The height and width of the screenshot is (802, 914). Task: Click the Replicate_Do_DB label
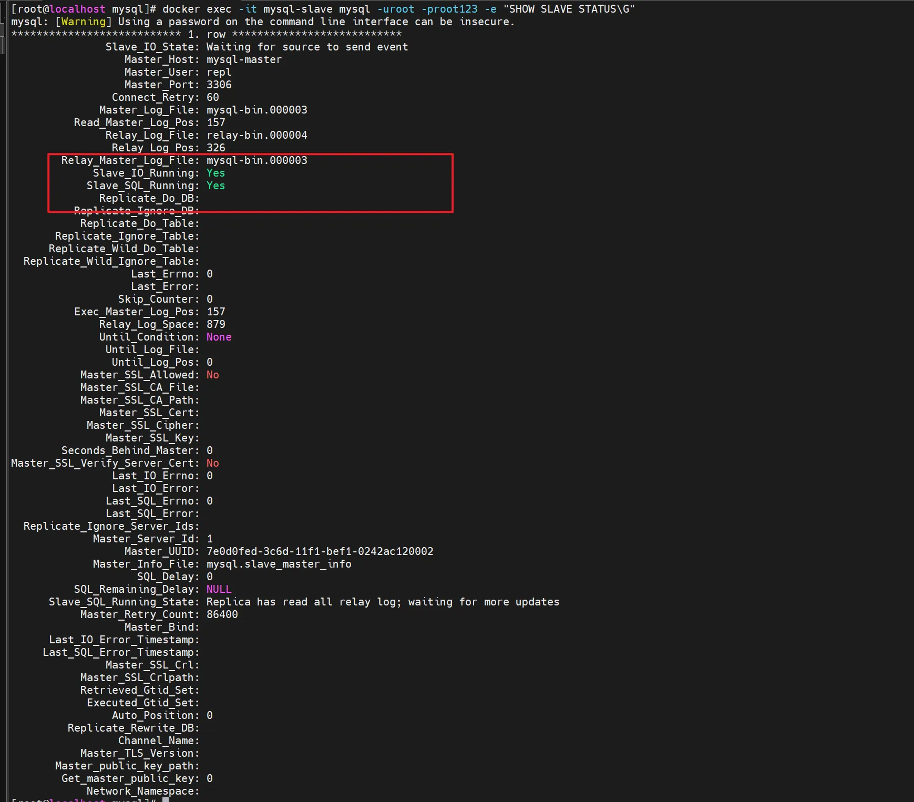(149, 198)
